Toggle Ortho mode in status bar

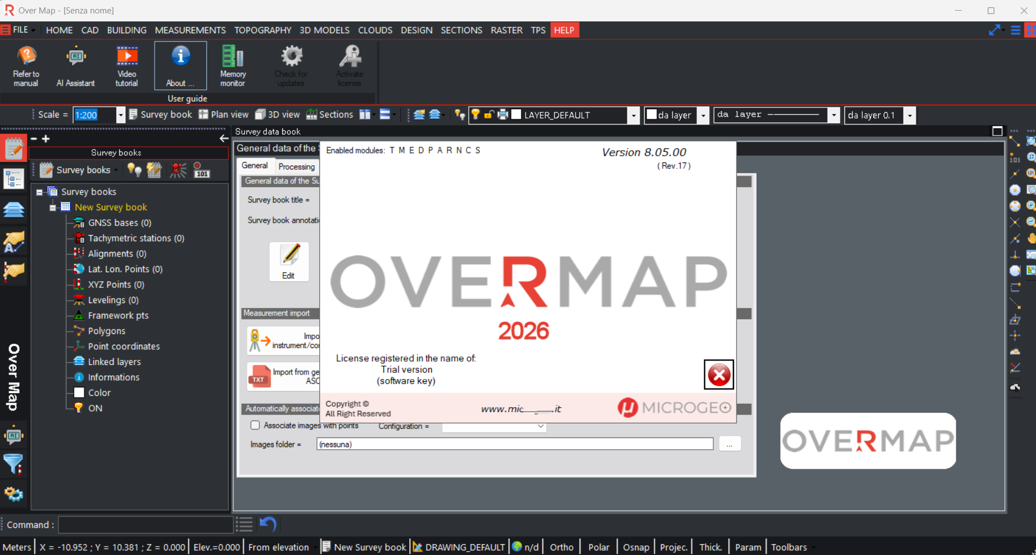pyautogui.click(x=562, y=547)
